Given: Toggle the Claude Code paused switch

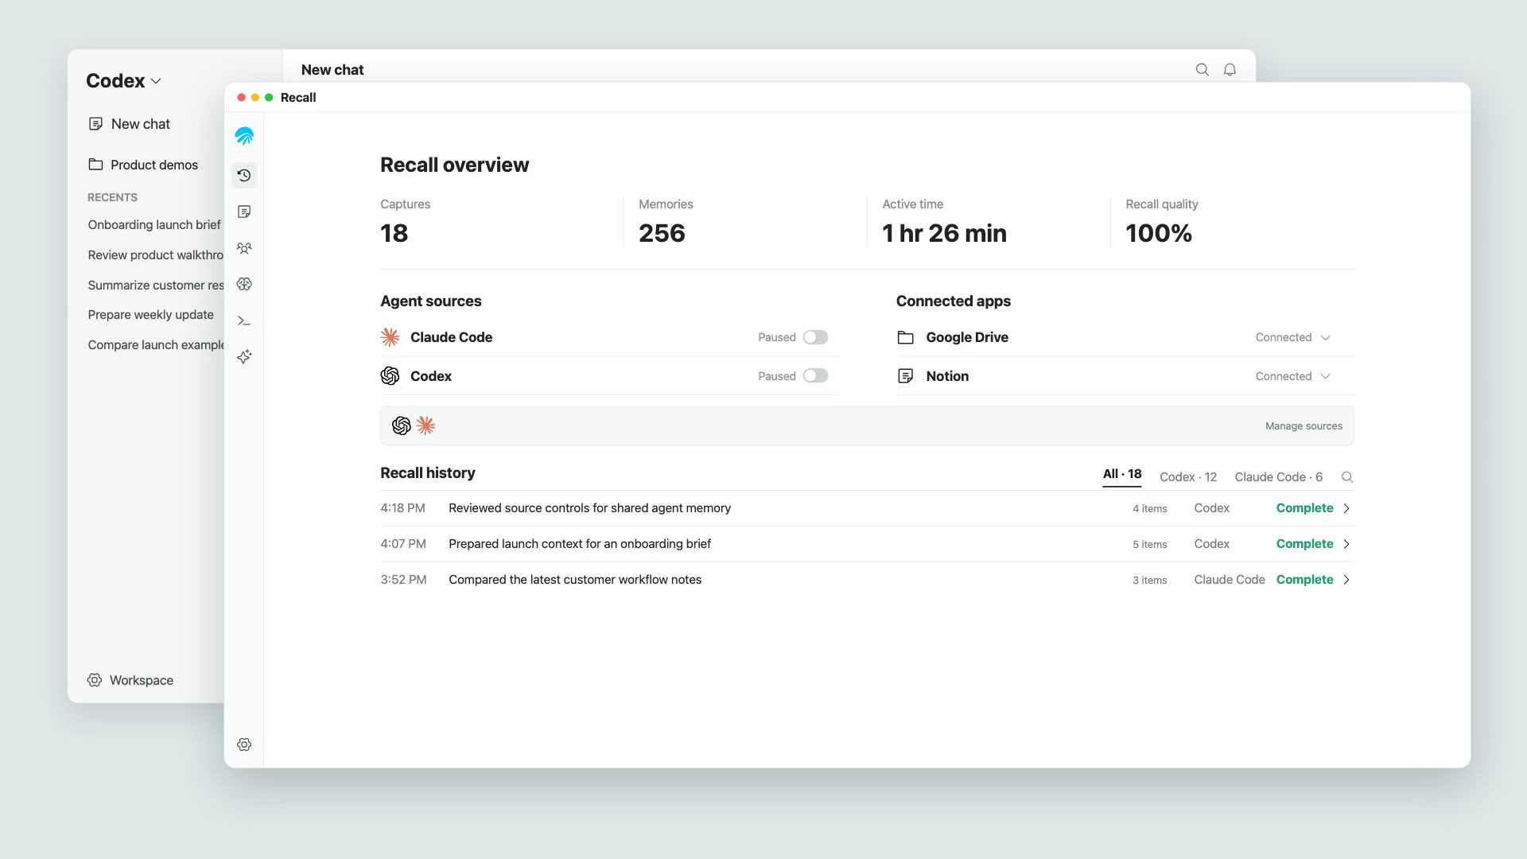Looking at the screenshot, I should coord(815,337).
